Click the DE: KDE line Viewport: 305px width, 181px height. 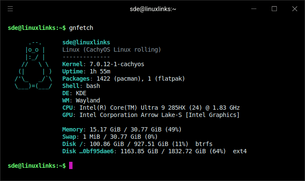tap(74, 93)
